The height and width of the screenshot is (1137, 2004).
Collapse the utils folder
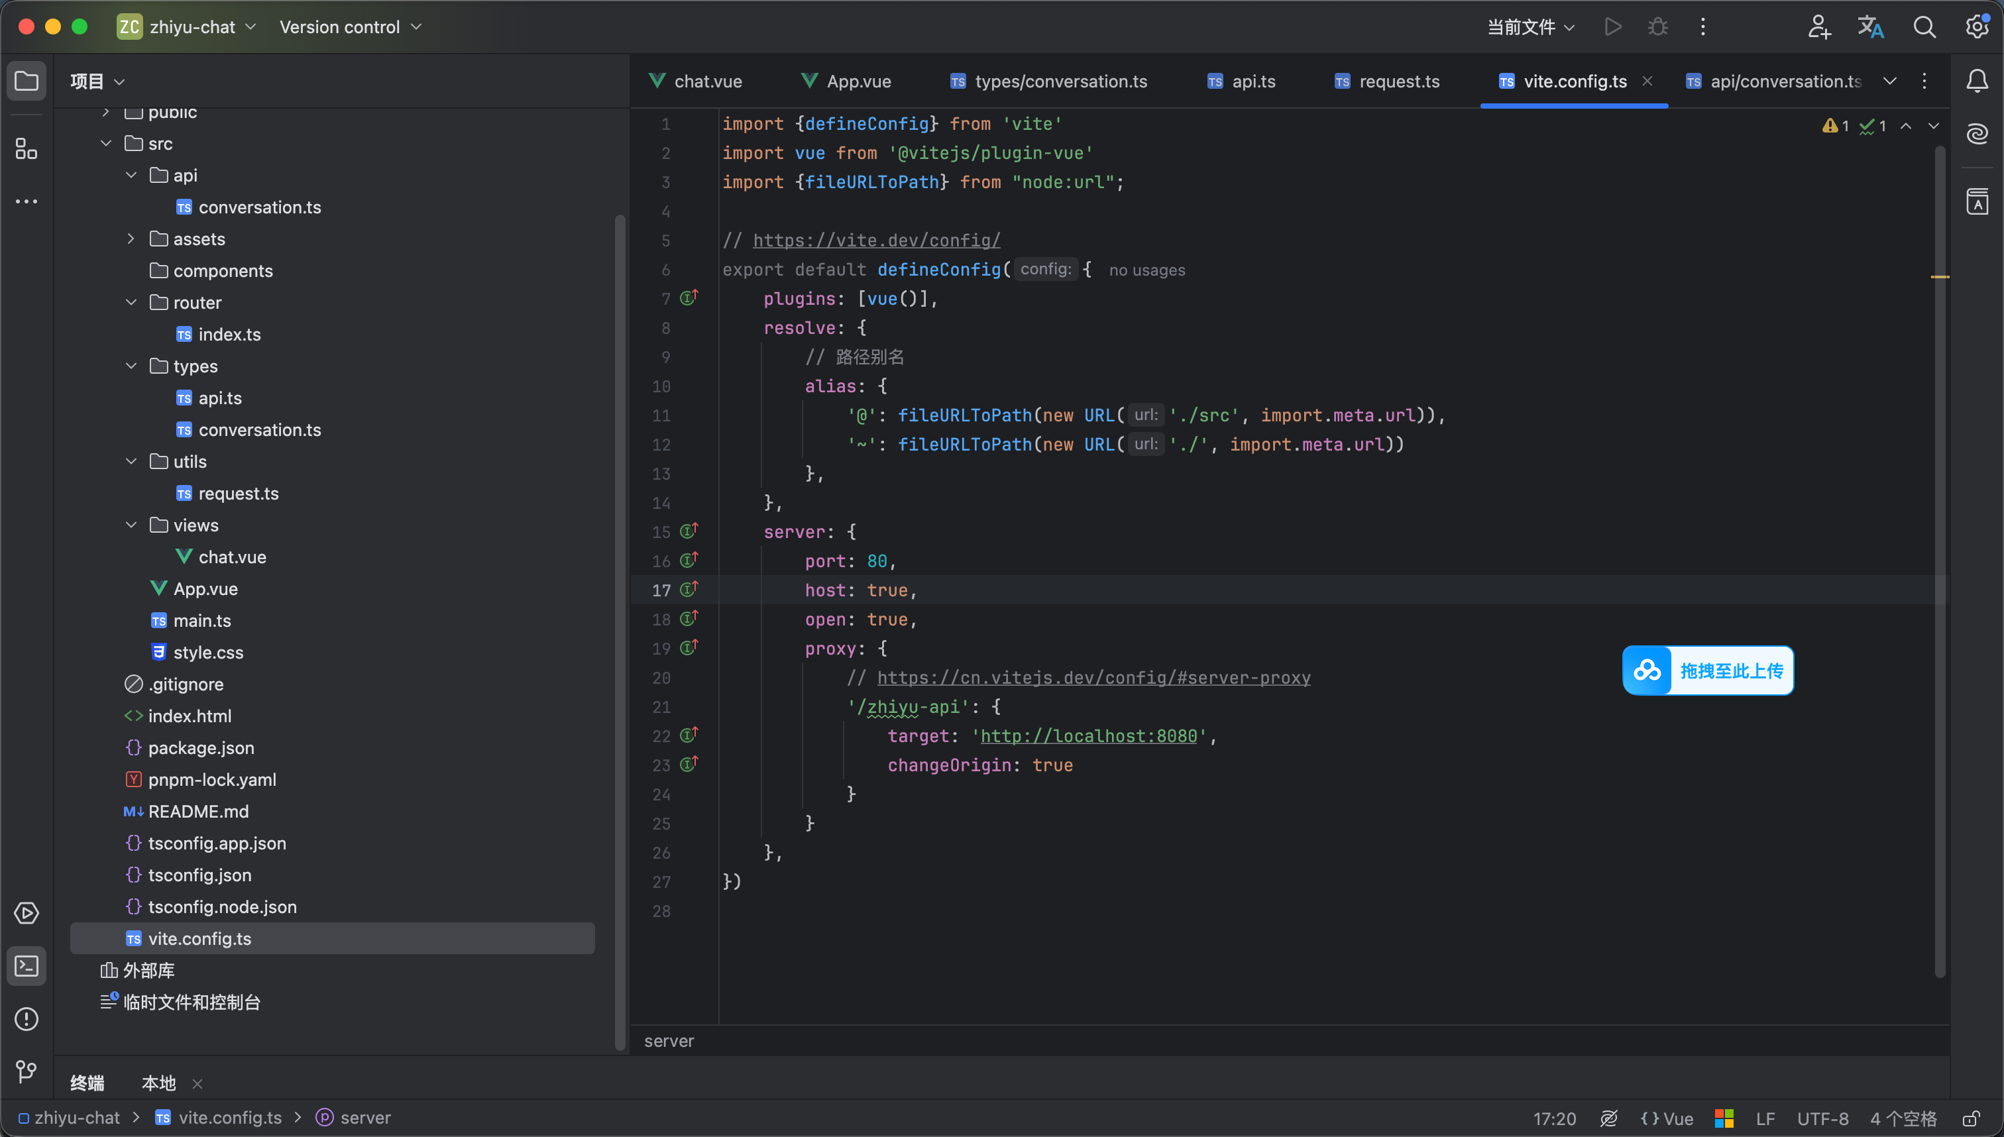click(x=131, y=462)
